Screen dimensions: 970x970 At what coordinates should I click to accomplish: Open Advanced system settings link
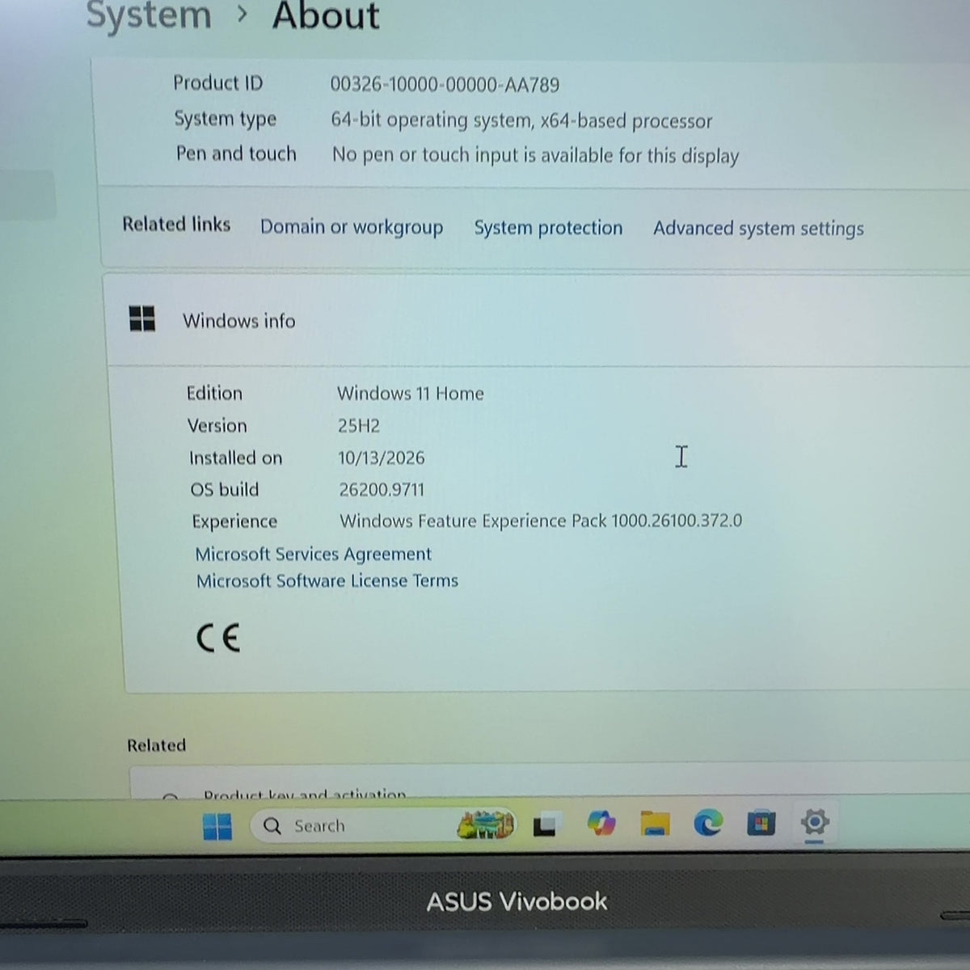pyautogui.click(x=758, y=229)
